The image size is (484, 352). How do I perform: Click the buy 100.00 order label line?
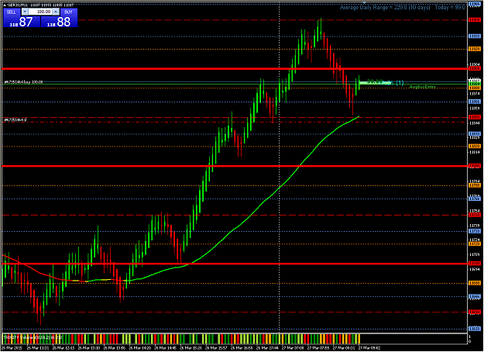pos(23,82)
